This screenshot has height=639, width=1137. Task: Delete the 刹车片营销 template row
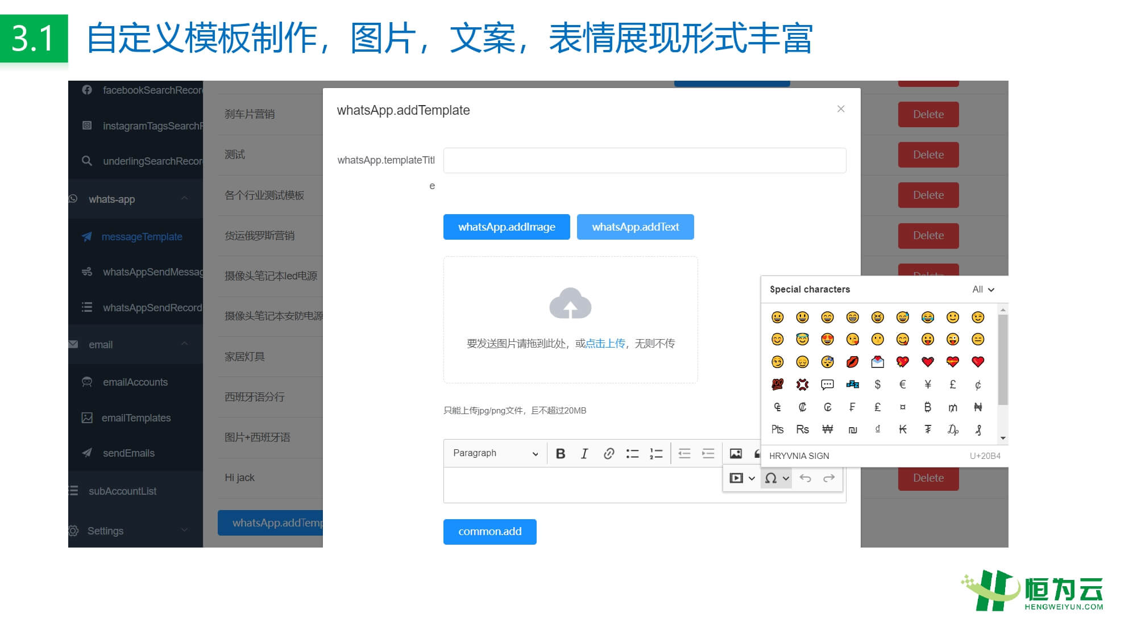click(x=928, y=114)
